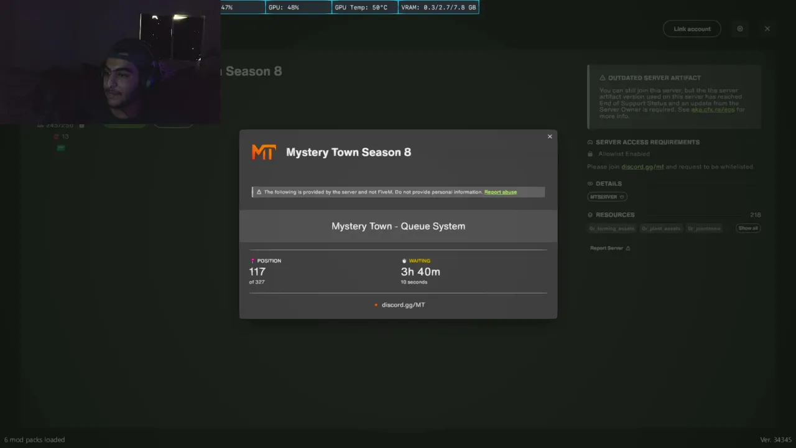Open the discord.gg/mt whitelist link
Screen dimensions: 796x448
(x=642, y=167)
